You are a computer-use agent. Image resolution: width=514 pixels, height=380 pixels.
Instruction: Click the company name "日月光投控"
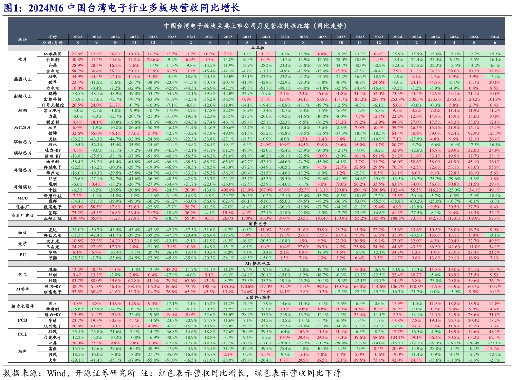pos(53,105)
